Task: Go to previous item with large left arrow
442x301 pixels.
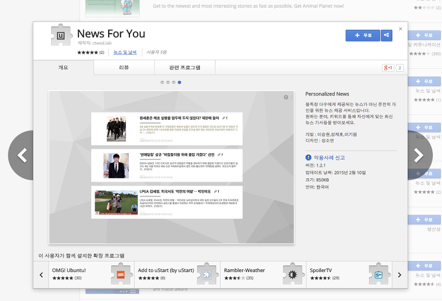Action: tap(21, 155)
